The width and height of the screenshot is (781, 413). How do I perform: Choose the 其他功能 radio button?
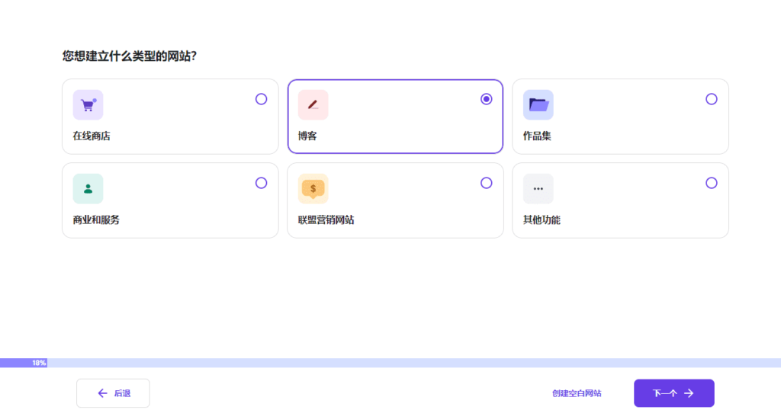coord(712,183)
